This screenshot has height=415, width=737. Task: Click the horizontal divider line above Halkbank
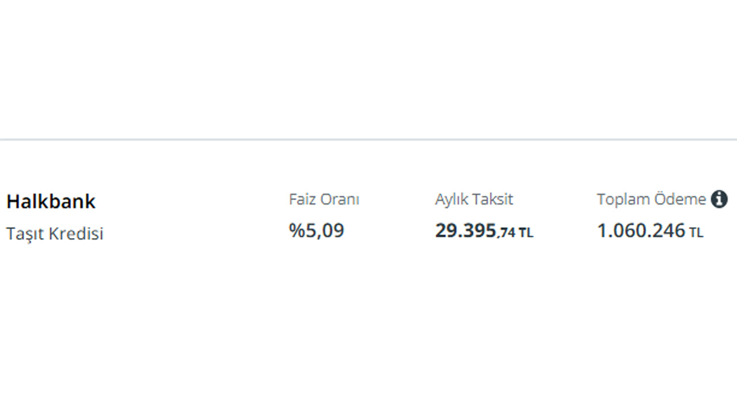pos(368,139)
